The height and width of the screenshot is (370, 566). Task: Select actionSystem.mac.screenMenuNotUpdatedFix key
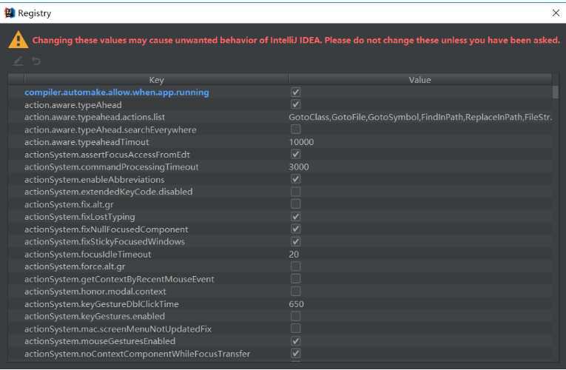(x=118, y=329)
